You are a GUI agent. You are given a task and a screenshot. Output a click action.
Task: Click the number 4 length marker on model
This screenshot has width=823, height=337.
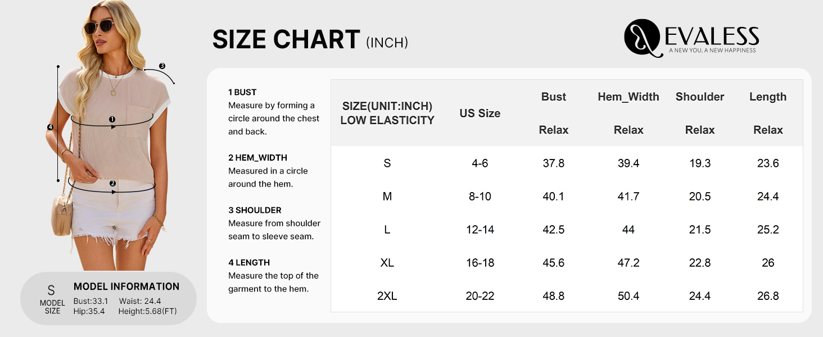click(x=50, y=127)
